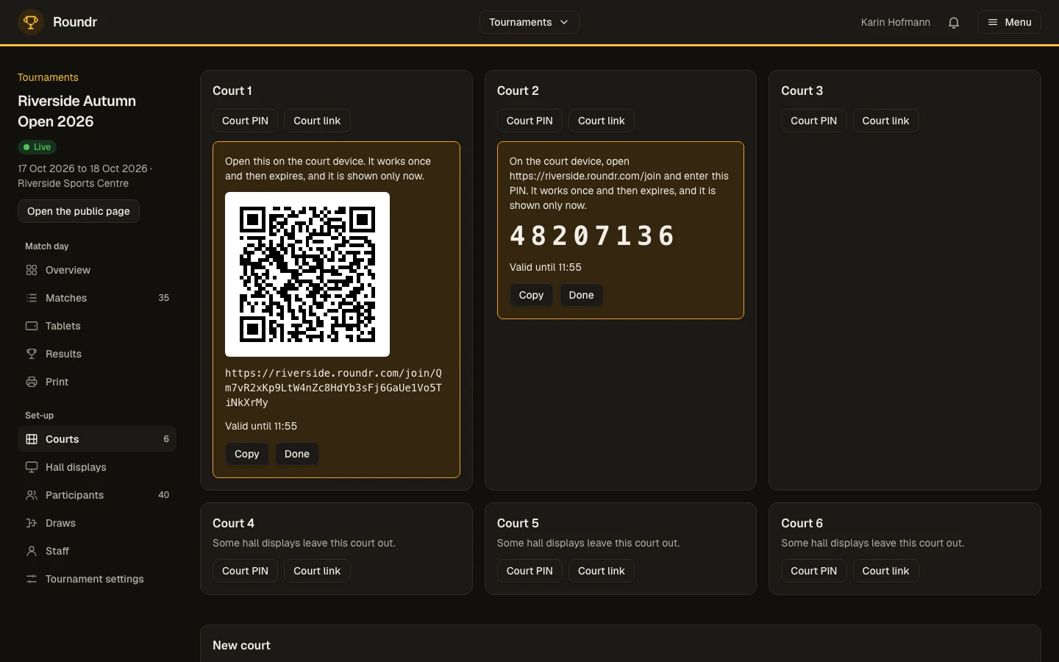Screen dimensions: 1059x662
Task: Generate a Court PIN for Court 1
Action: pos(245,121)
